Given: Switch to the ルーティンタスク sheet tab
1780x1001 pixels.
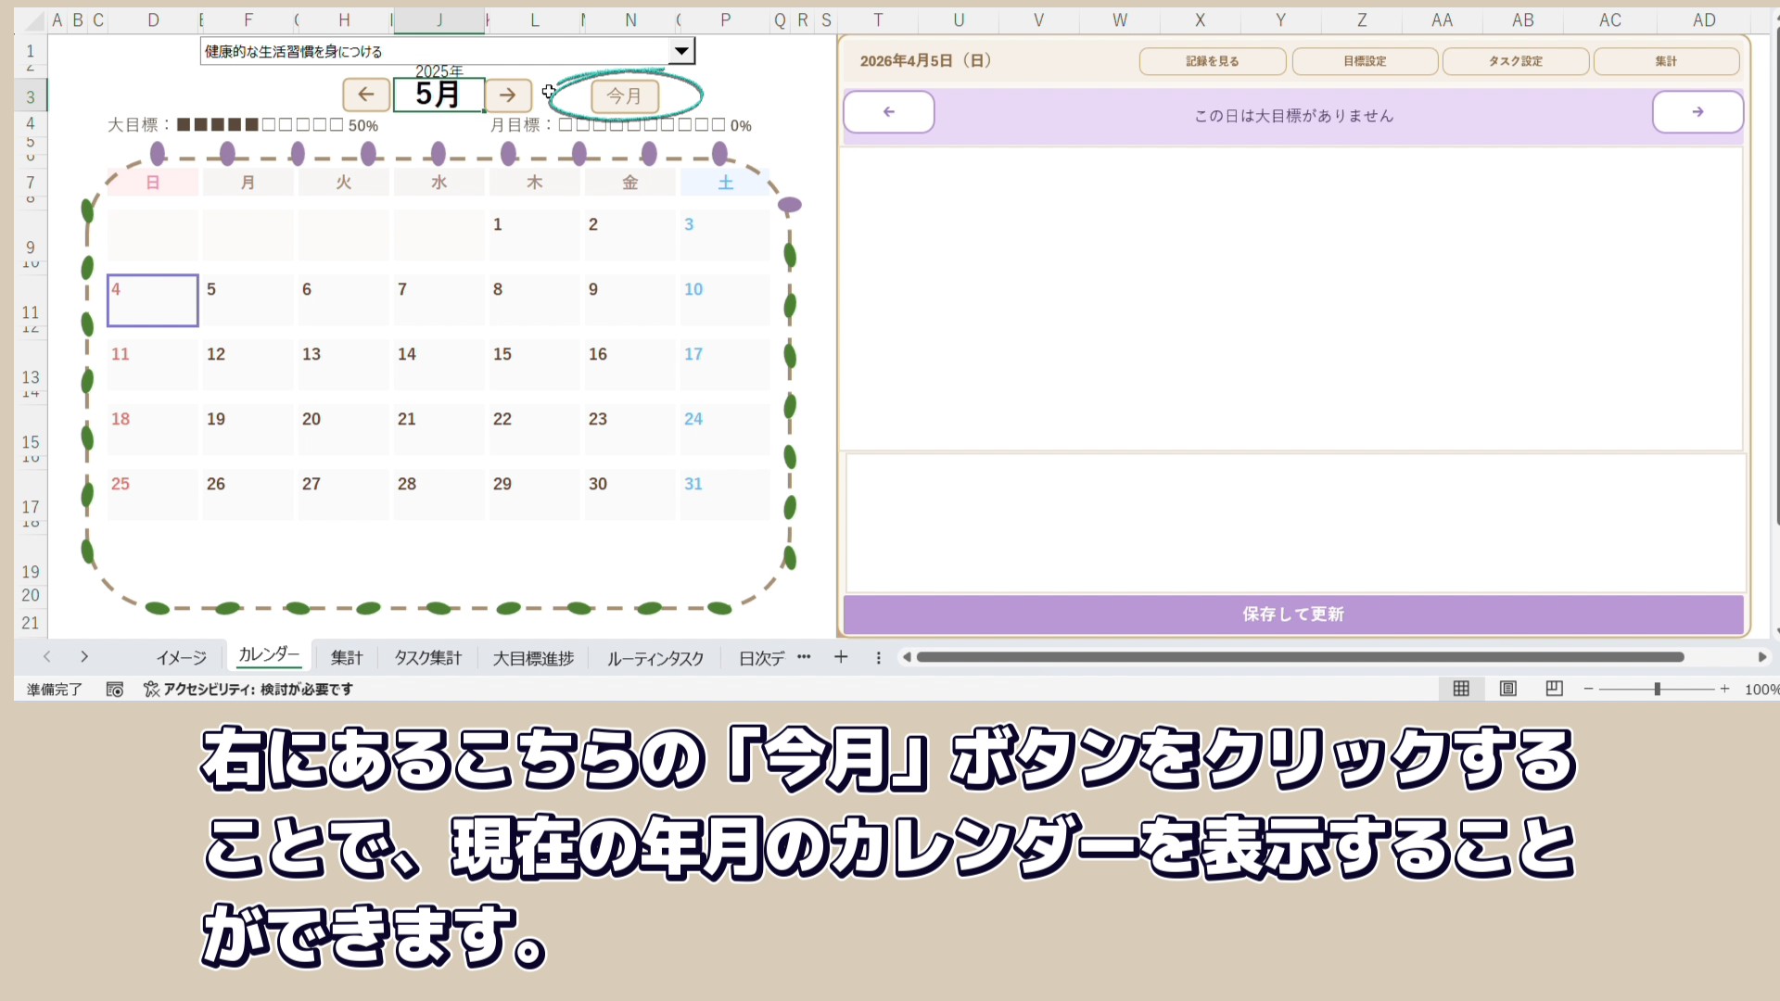Looking at the screenshot, I should pos(655,658).
